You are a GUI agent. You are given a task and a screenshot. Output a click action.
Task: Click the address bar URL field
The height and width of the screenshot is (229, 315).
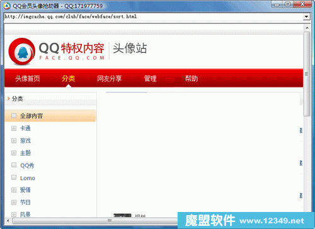(154, 16)
